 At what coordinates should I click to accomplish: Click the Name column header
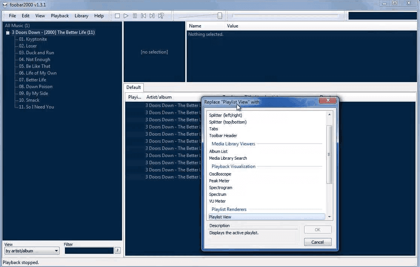[195, 26]
